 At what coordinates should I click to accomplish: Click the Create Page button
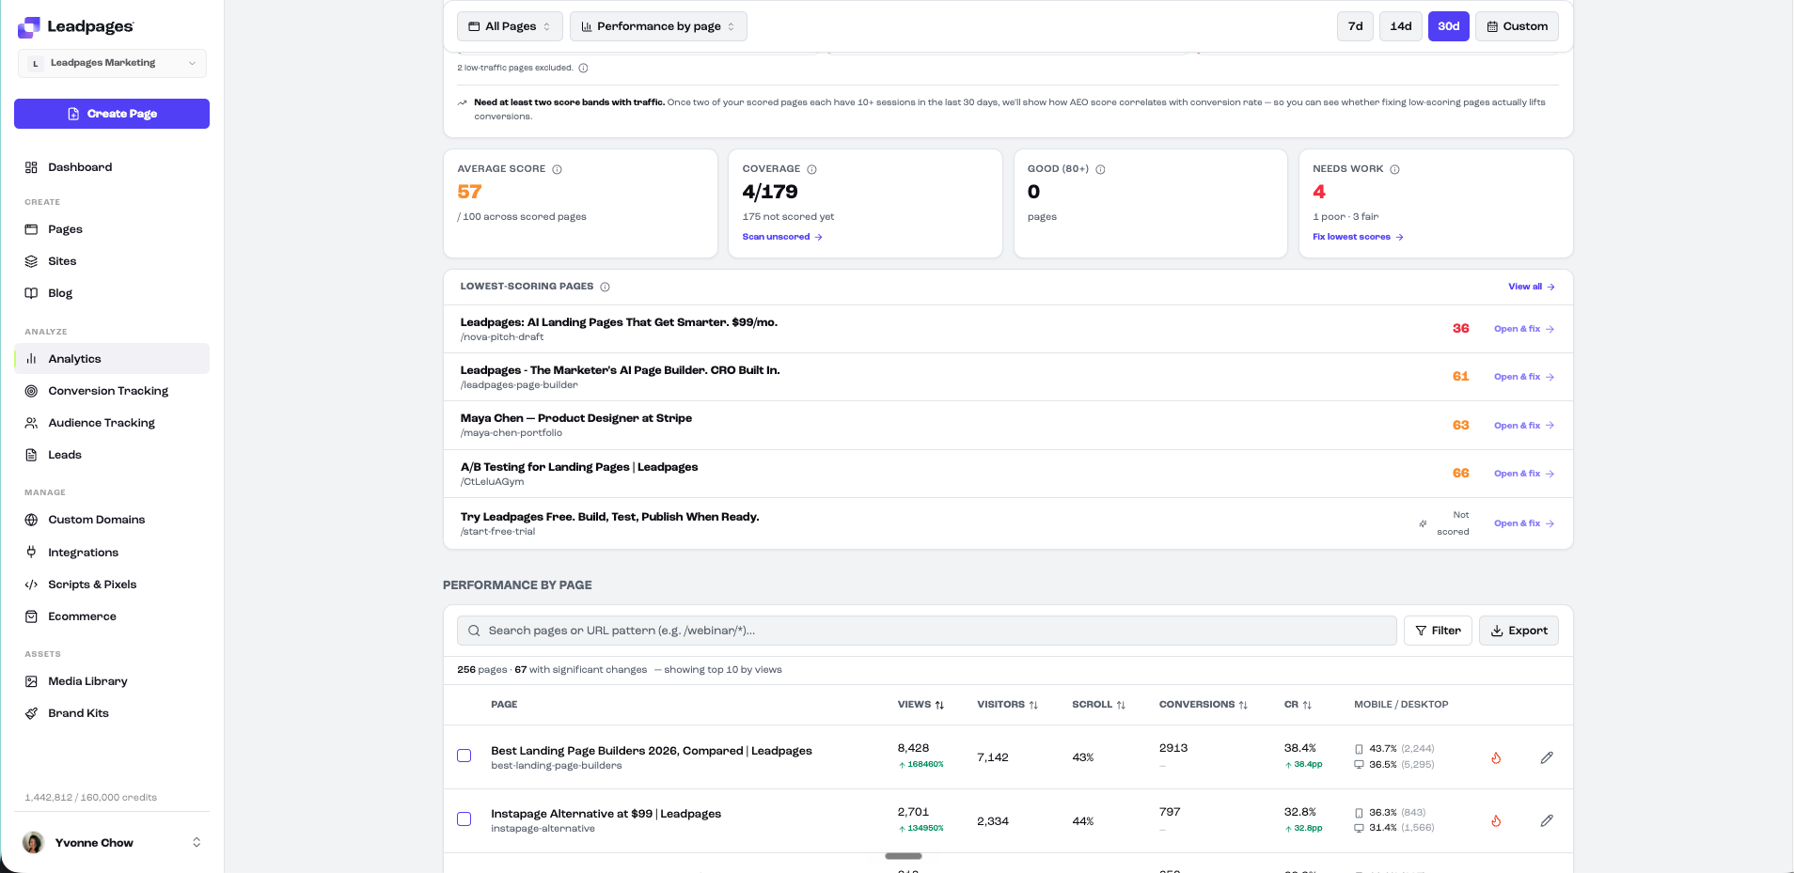pos(112,114)
